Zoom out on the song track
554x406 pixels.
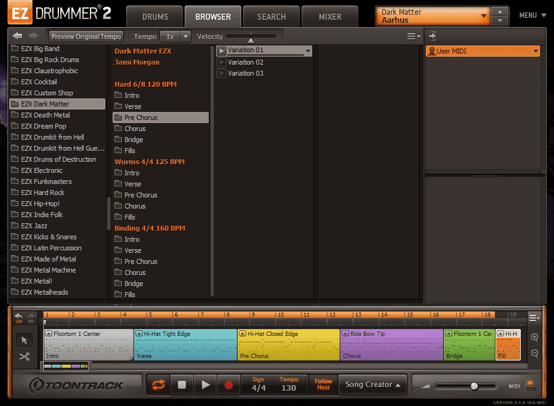[x=534, y=353]
